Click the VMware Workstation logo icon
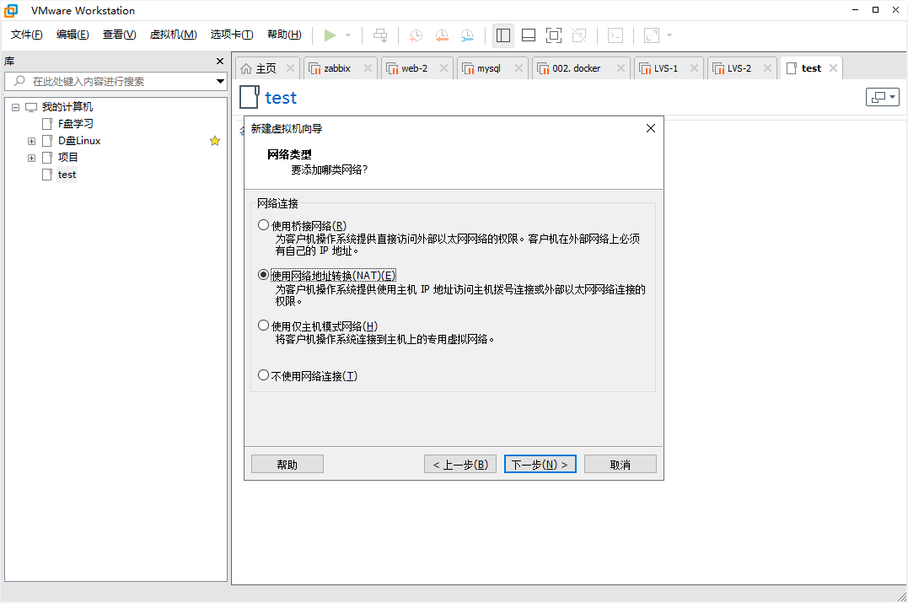Image resolution: width=908 pixels, height=603 pixels. [x=11, y=10]
